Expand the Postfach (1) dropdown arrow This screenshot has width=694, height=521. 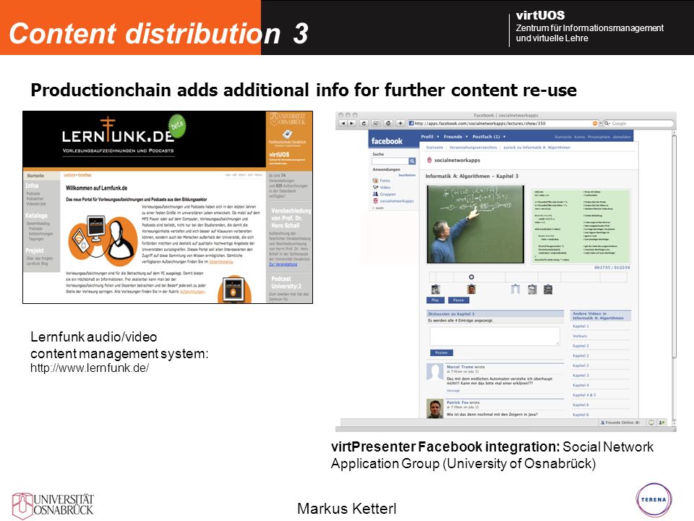(504, 137)
